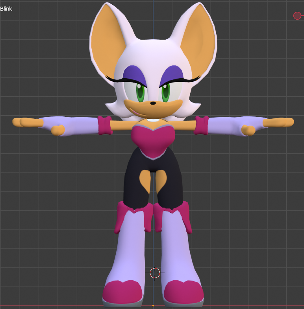Screen dimensions: 304x309
Task: Click the orange object origin dot
Action: (153, 306)
